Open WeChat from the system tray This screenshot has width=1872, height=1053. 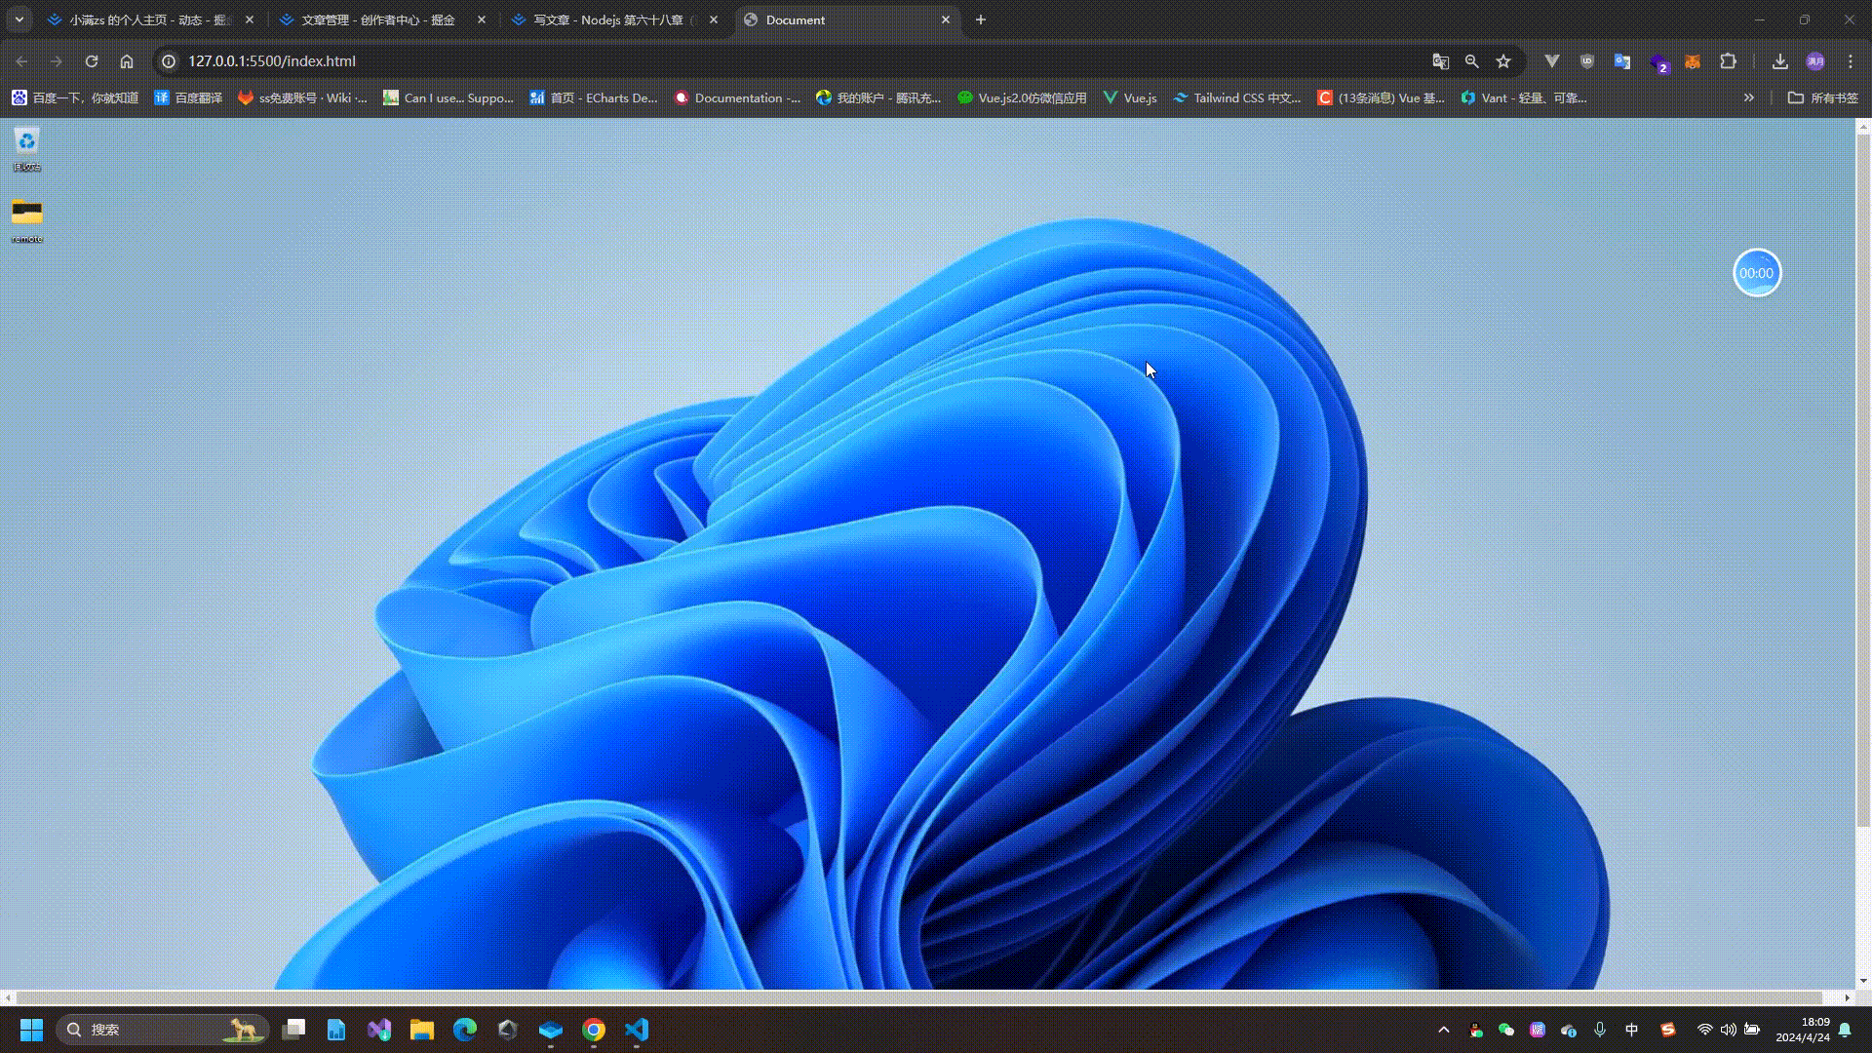pos(1506,1030)
